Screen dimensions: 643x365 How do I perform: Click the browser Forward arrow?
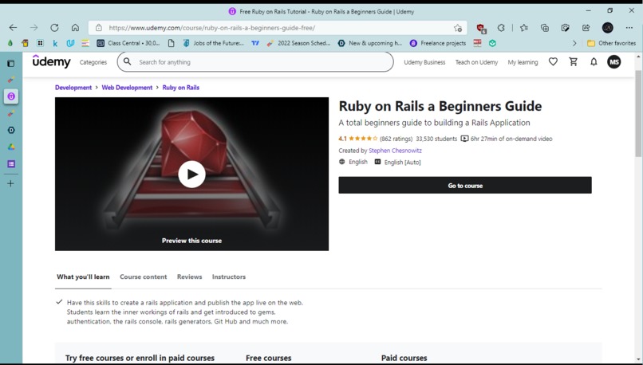pos(34,28)
